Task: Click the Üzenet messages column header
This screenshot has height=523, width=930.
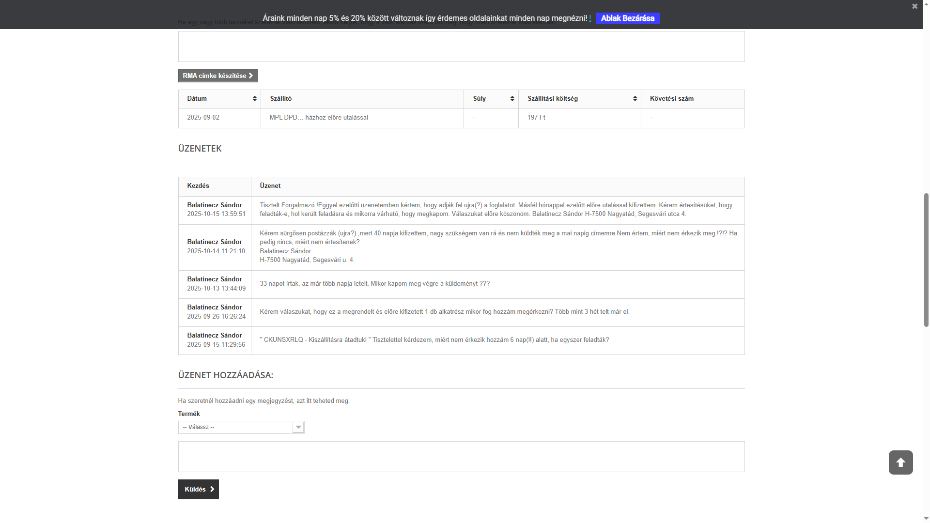Action: pos(270,186)
